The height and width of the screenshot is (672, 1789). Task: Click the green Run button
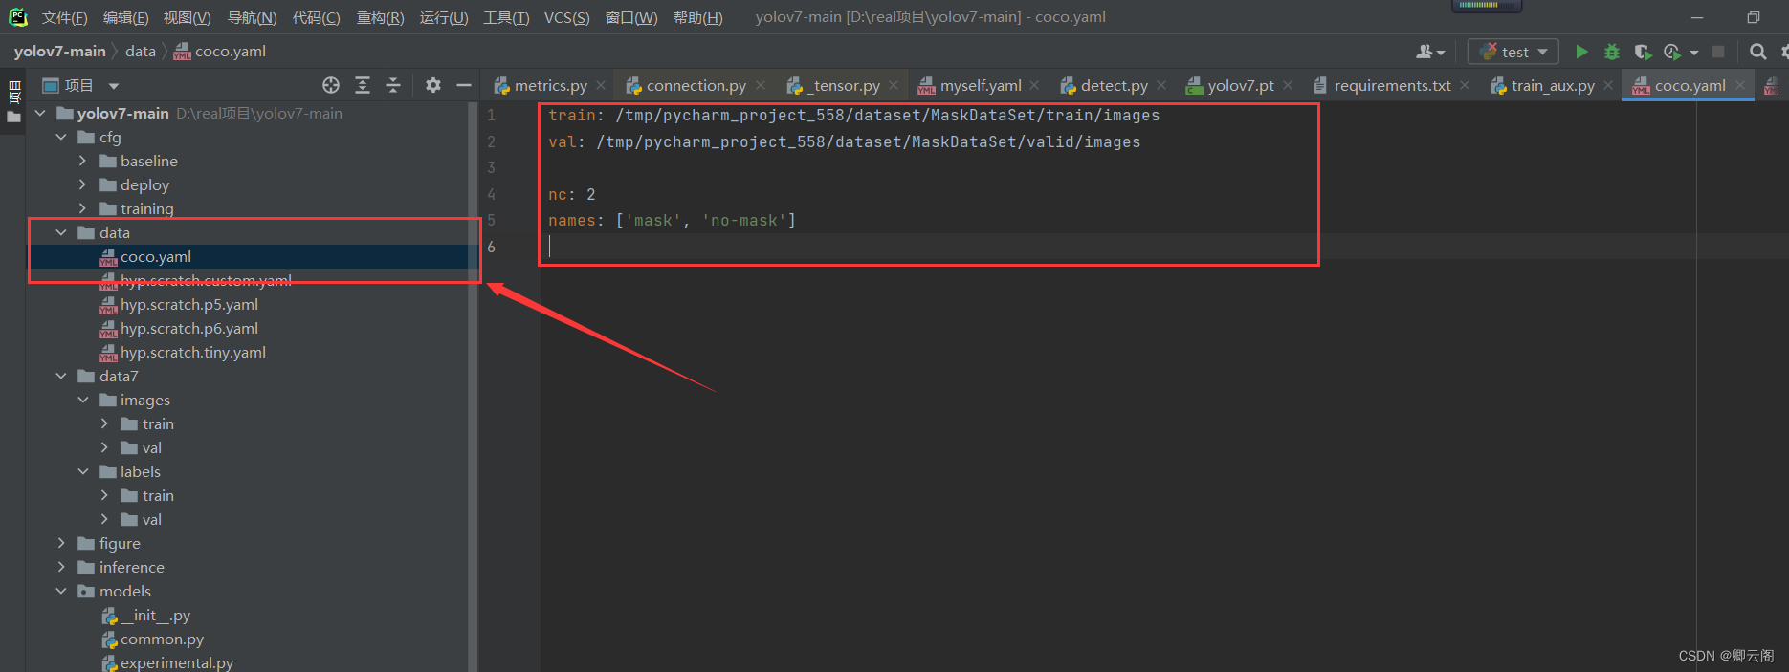(1581, 52)
